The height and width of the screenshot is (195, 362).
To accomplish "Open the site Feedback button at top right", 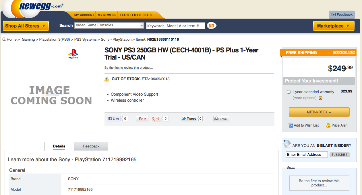I will click(x=342, y=15).
